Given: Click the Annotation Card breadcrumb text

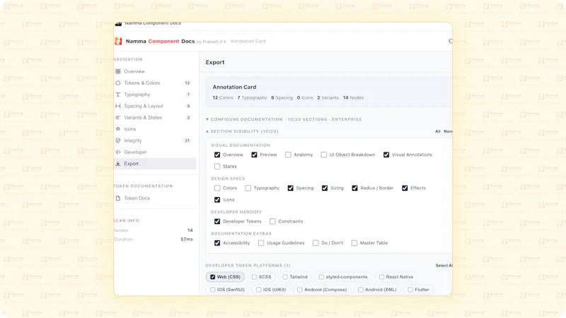Looking at the screenshot, I should pos(248,41).
